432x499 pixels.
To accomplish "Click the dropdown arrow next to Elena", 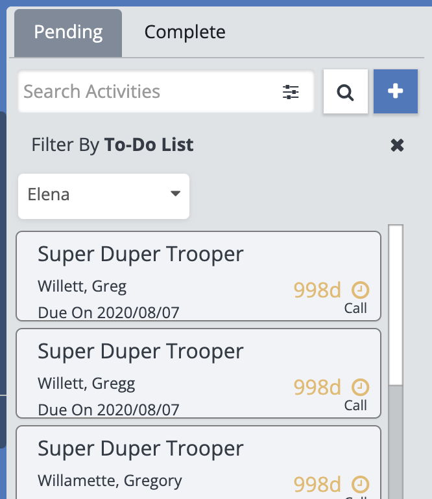I will [x=174, y=194].
